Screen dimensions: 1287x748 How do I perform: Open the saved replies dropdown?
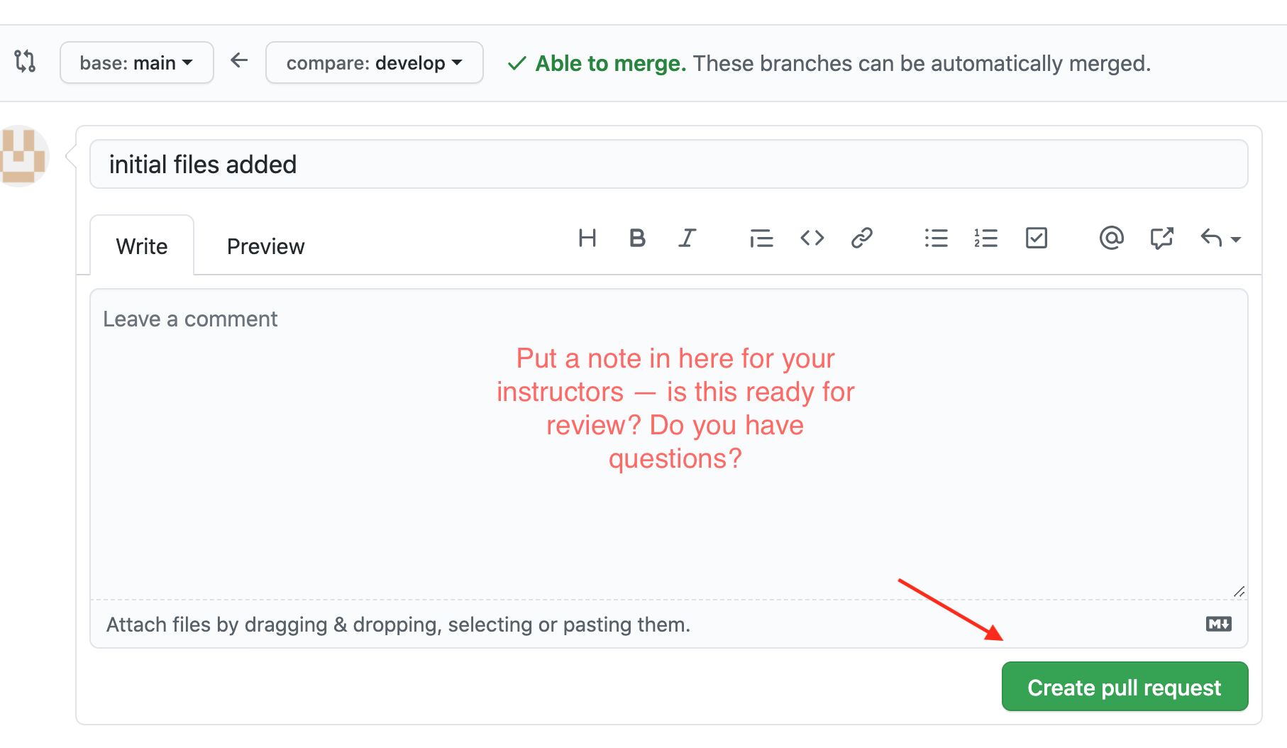tap(1220, 238)
